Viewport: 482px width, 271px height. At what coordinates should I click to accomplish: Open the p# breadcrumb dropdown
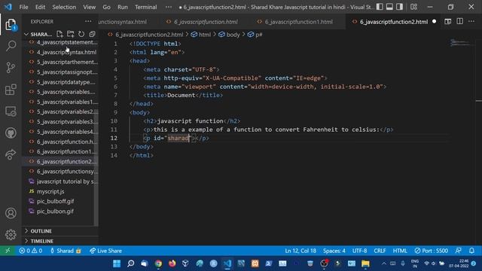255,35
